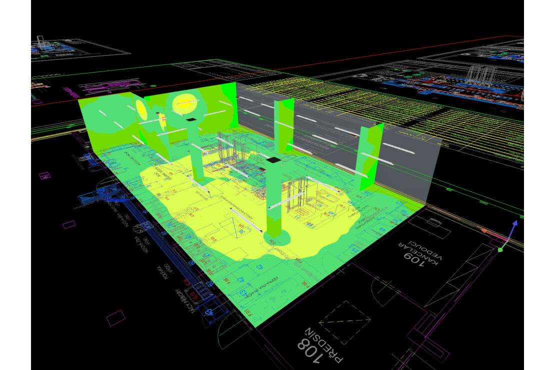Image resolution: width=555 pixels, height=370 pixels.
Task: Pick the oval yellow hotspot on the left wall
Action: click(x=141, y=109)
